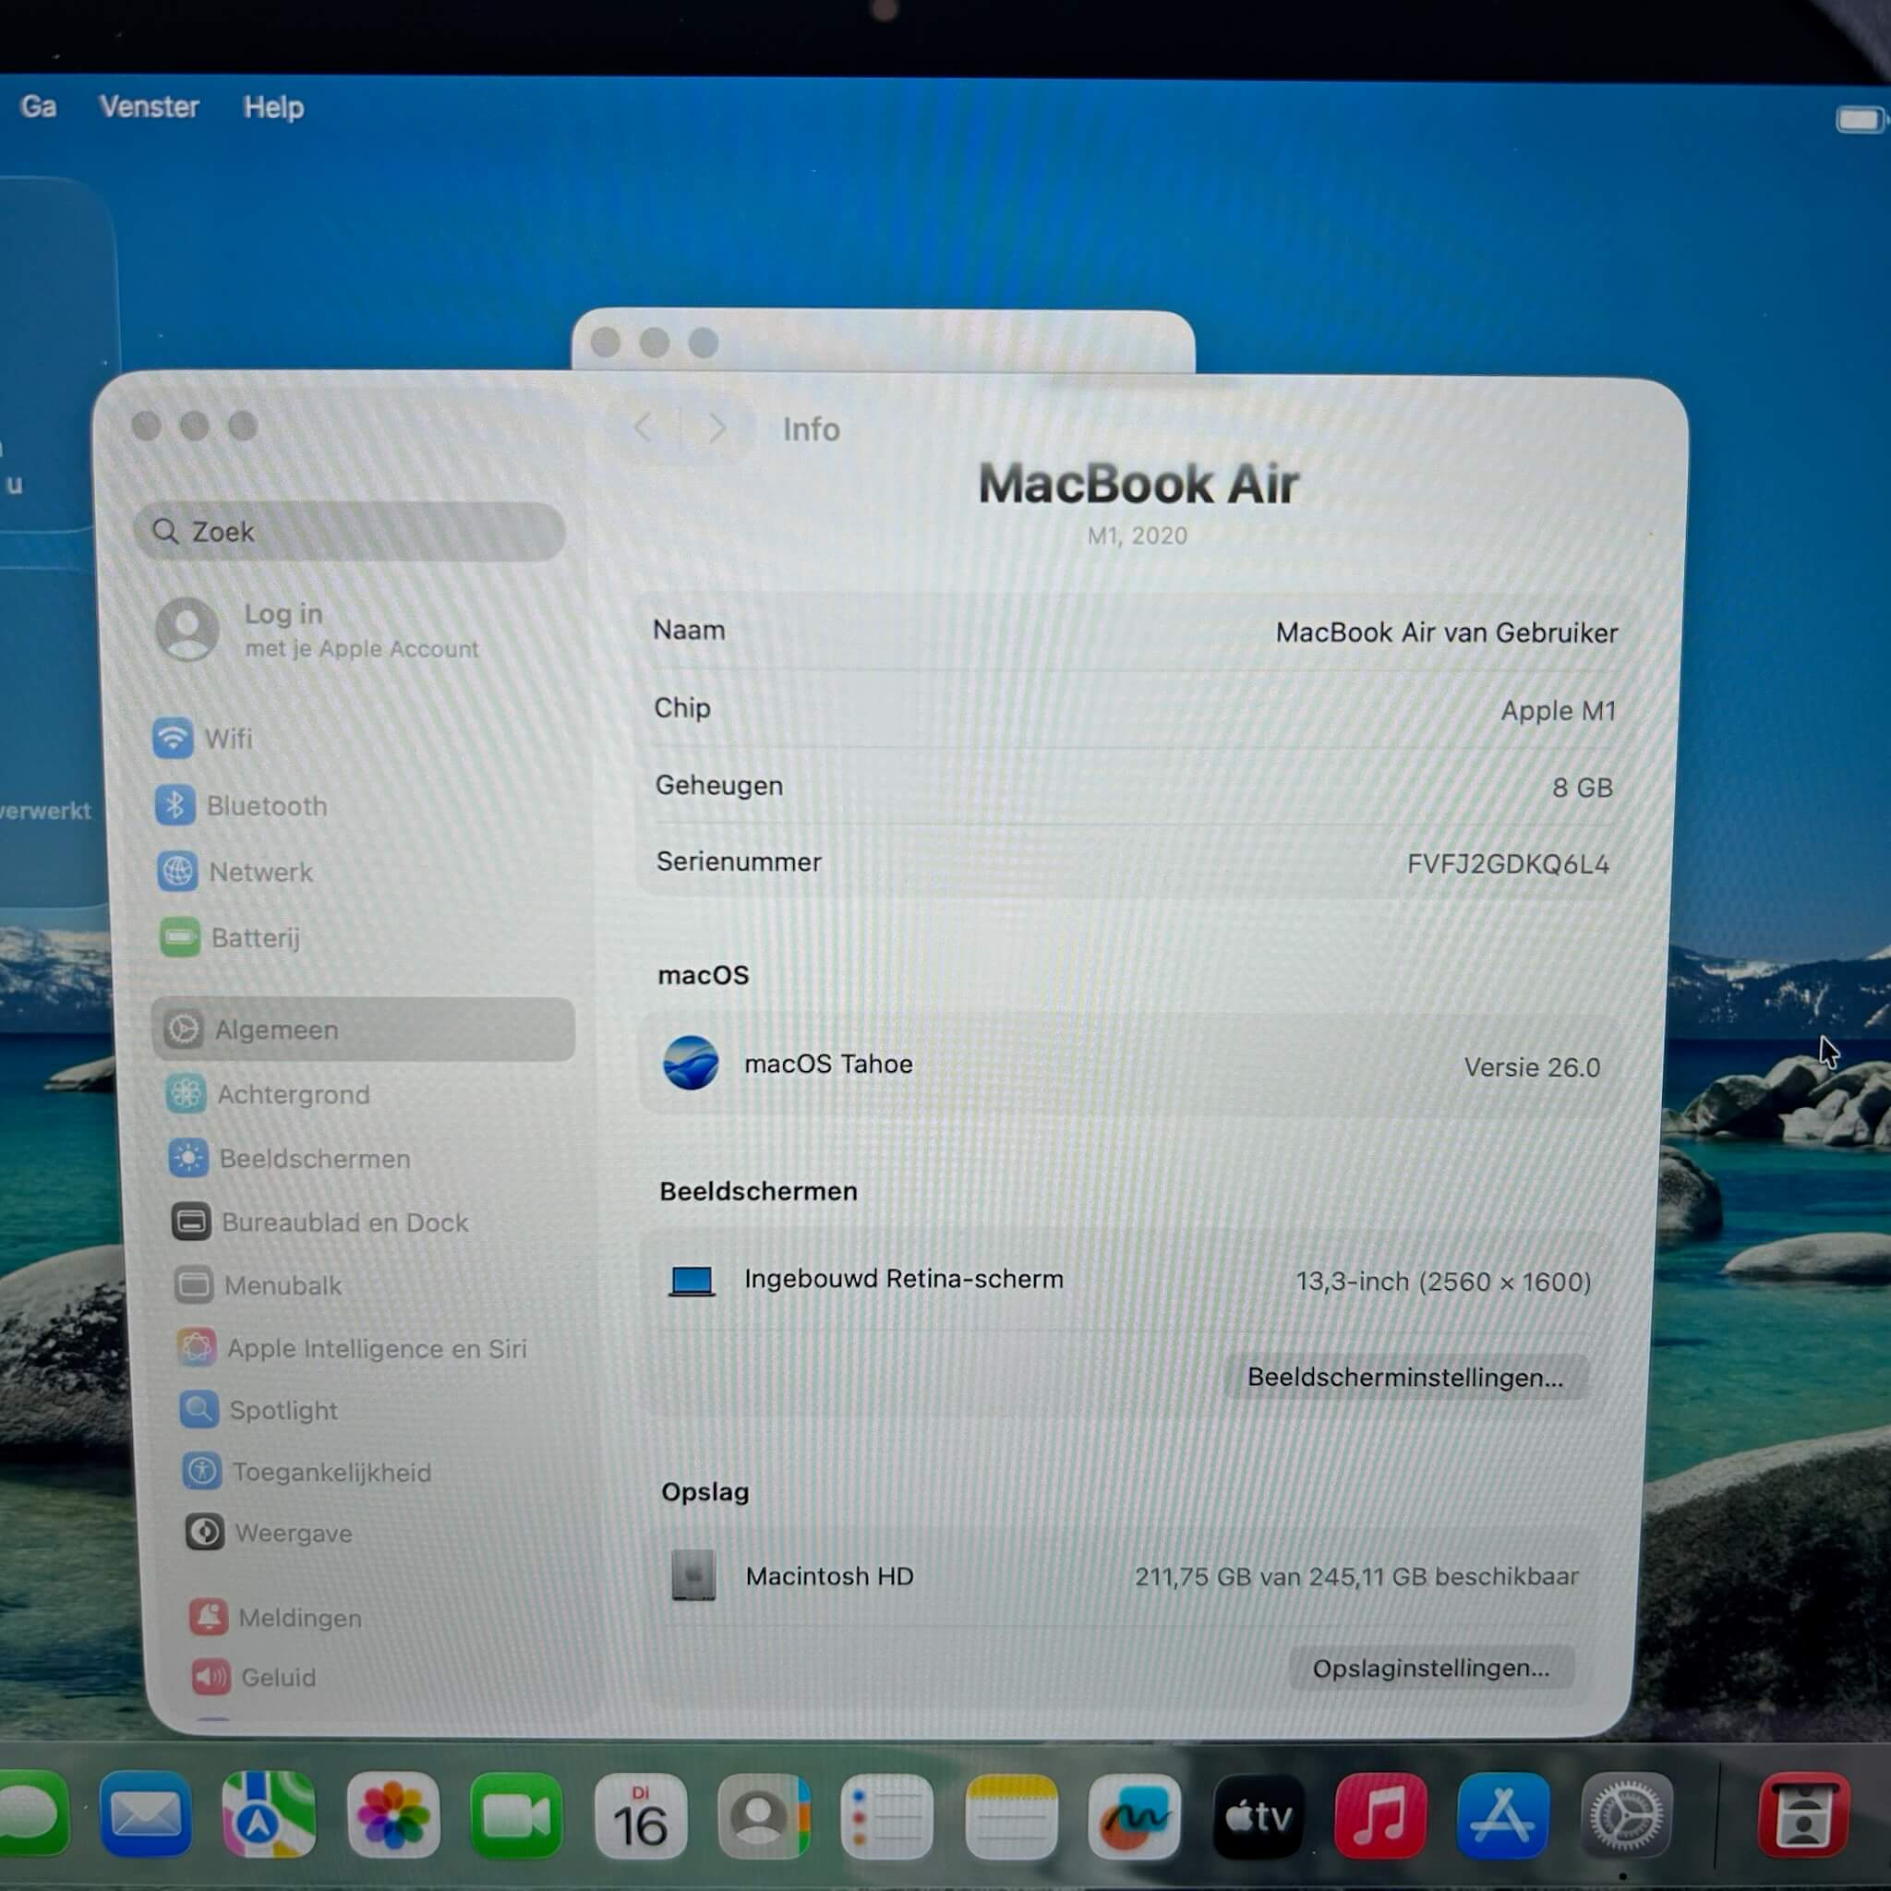Click the name value MacBook Air van Gebruiker
Screen dimensions: 1891x1891
[x=1447, y=632]
